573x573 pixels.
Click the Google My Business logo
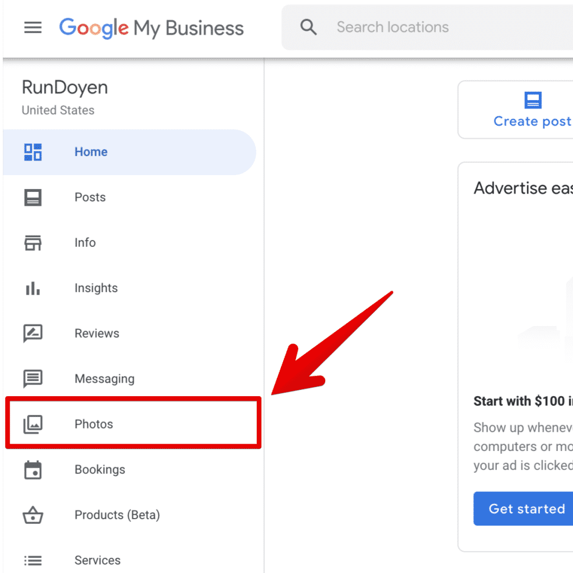coord(151,28)
